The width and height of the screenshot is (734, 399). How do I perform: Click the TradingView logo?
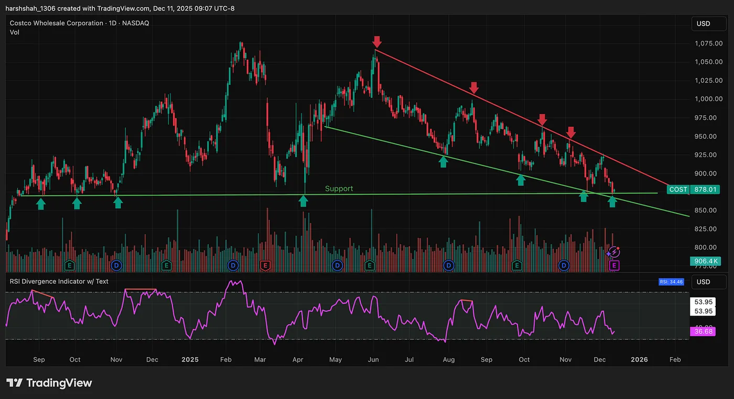click(x=49, y=383)
